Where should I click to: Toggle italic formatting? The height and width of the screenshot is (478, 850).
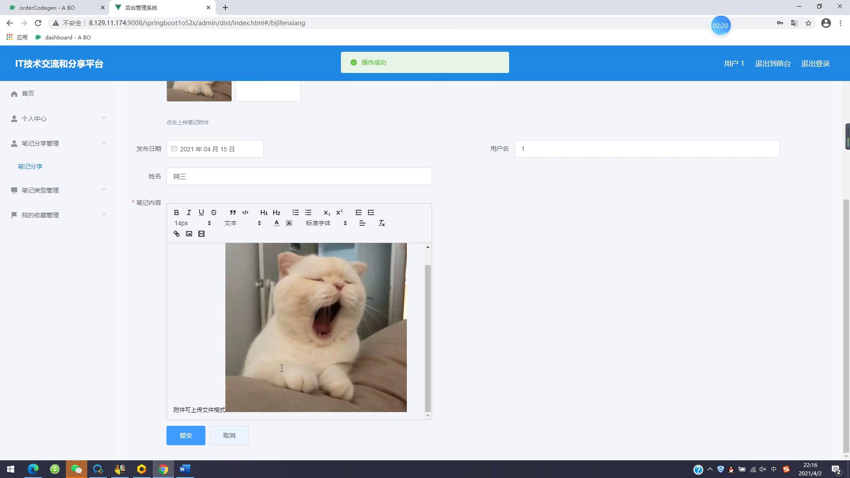(189, 212)
